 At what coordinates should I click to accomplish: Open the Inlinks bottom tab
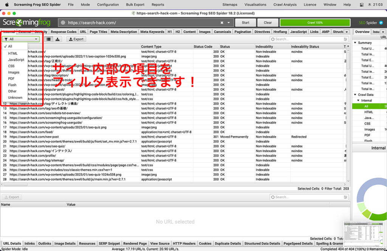pyautogui.click(x=29, y=243)
